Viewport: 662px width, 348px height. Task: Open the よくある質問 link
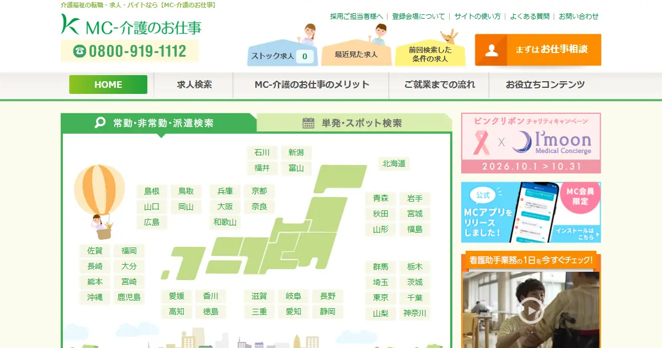(x=530, y=17)
